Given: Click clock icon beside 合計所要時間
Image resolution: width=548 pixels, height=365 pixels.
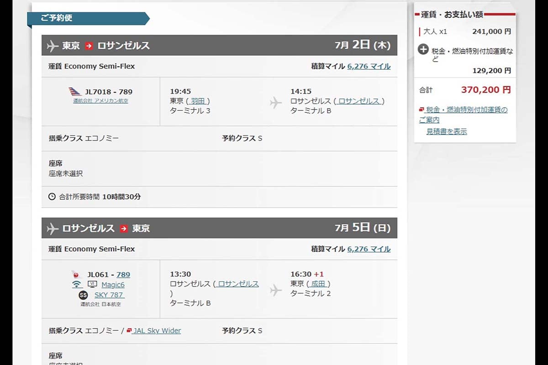Looking at the screenshot, I should coord(52,197).
